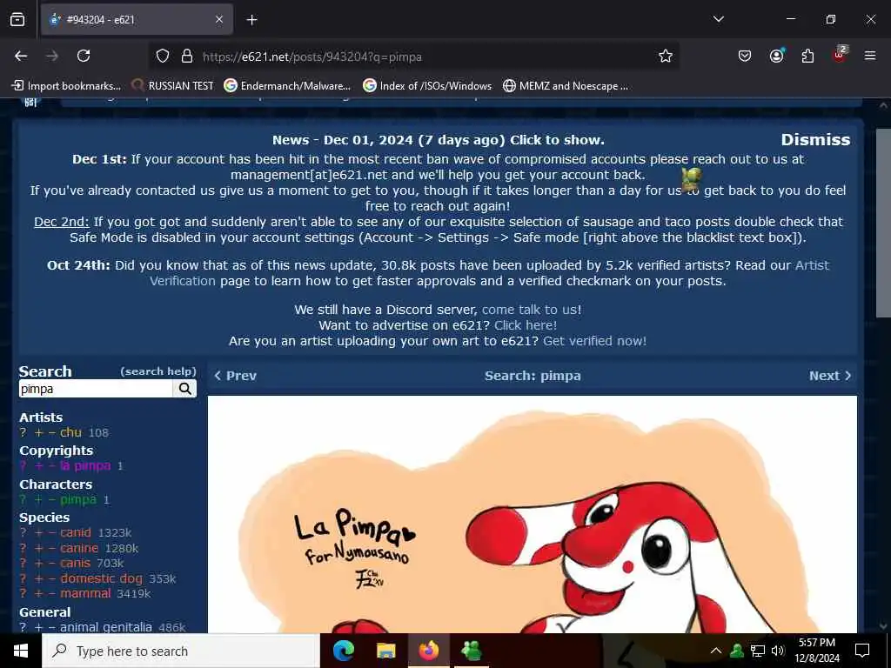Screen dimensions: 891x668
Task: Select the #943204 - e621 browser tab
Action: point(137,20)
